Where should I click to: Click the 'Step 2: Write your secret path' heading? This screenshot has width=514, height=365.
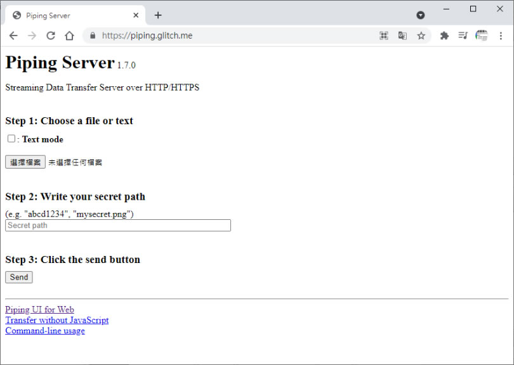75,196
